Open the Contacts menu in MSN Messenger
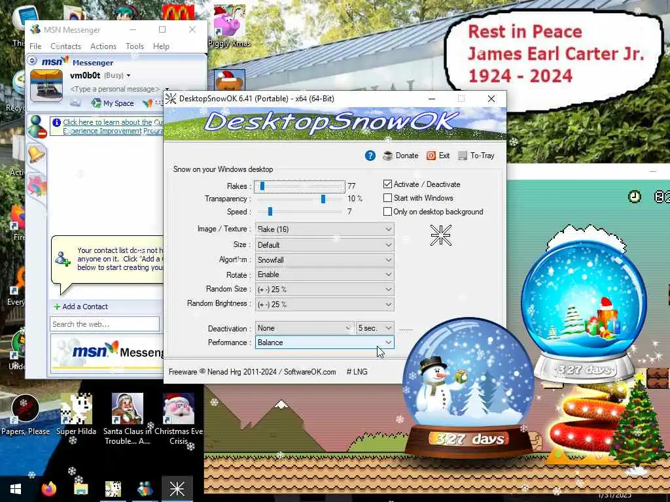Image resolution: width=670 pixels, height=502 pixels. [x=65, y=46]
